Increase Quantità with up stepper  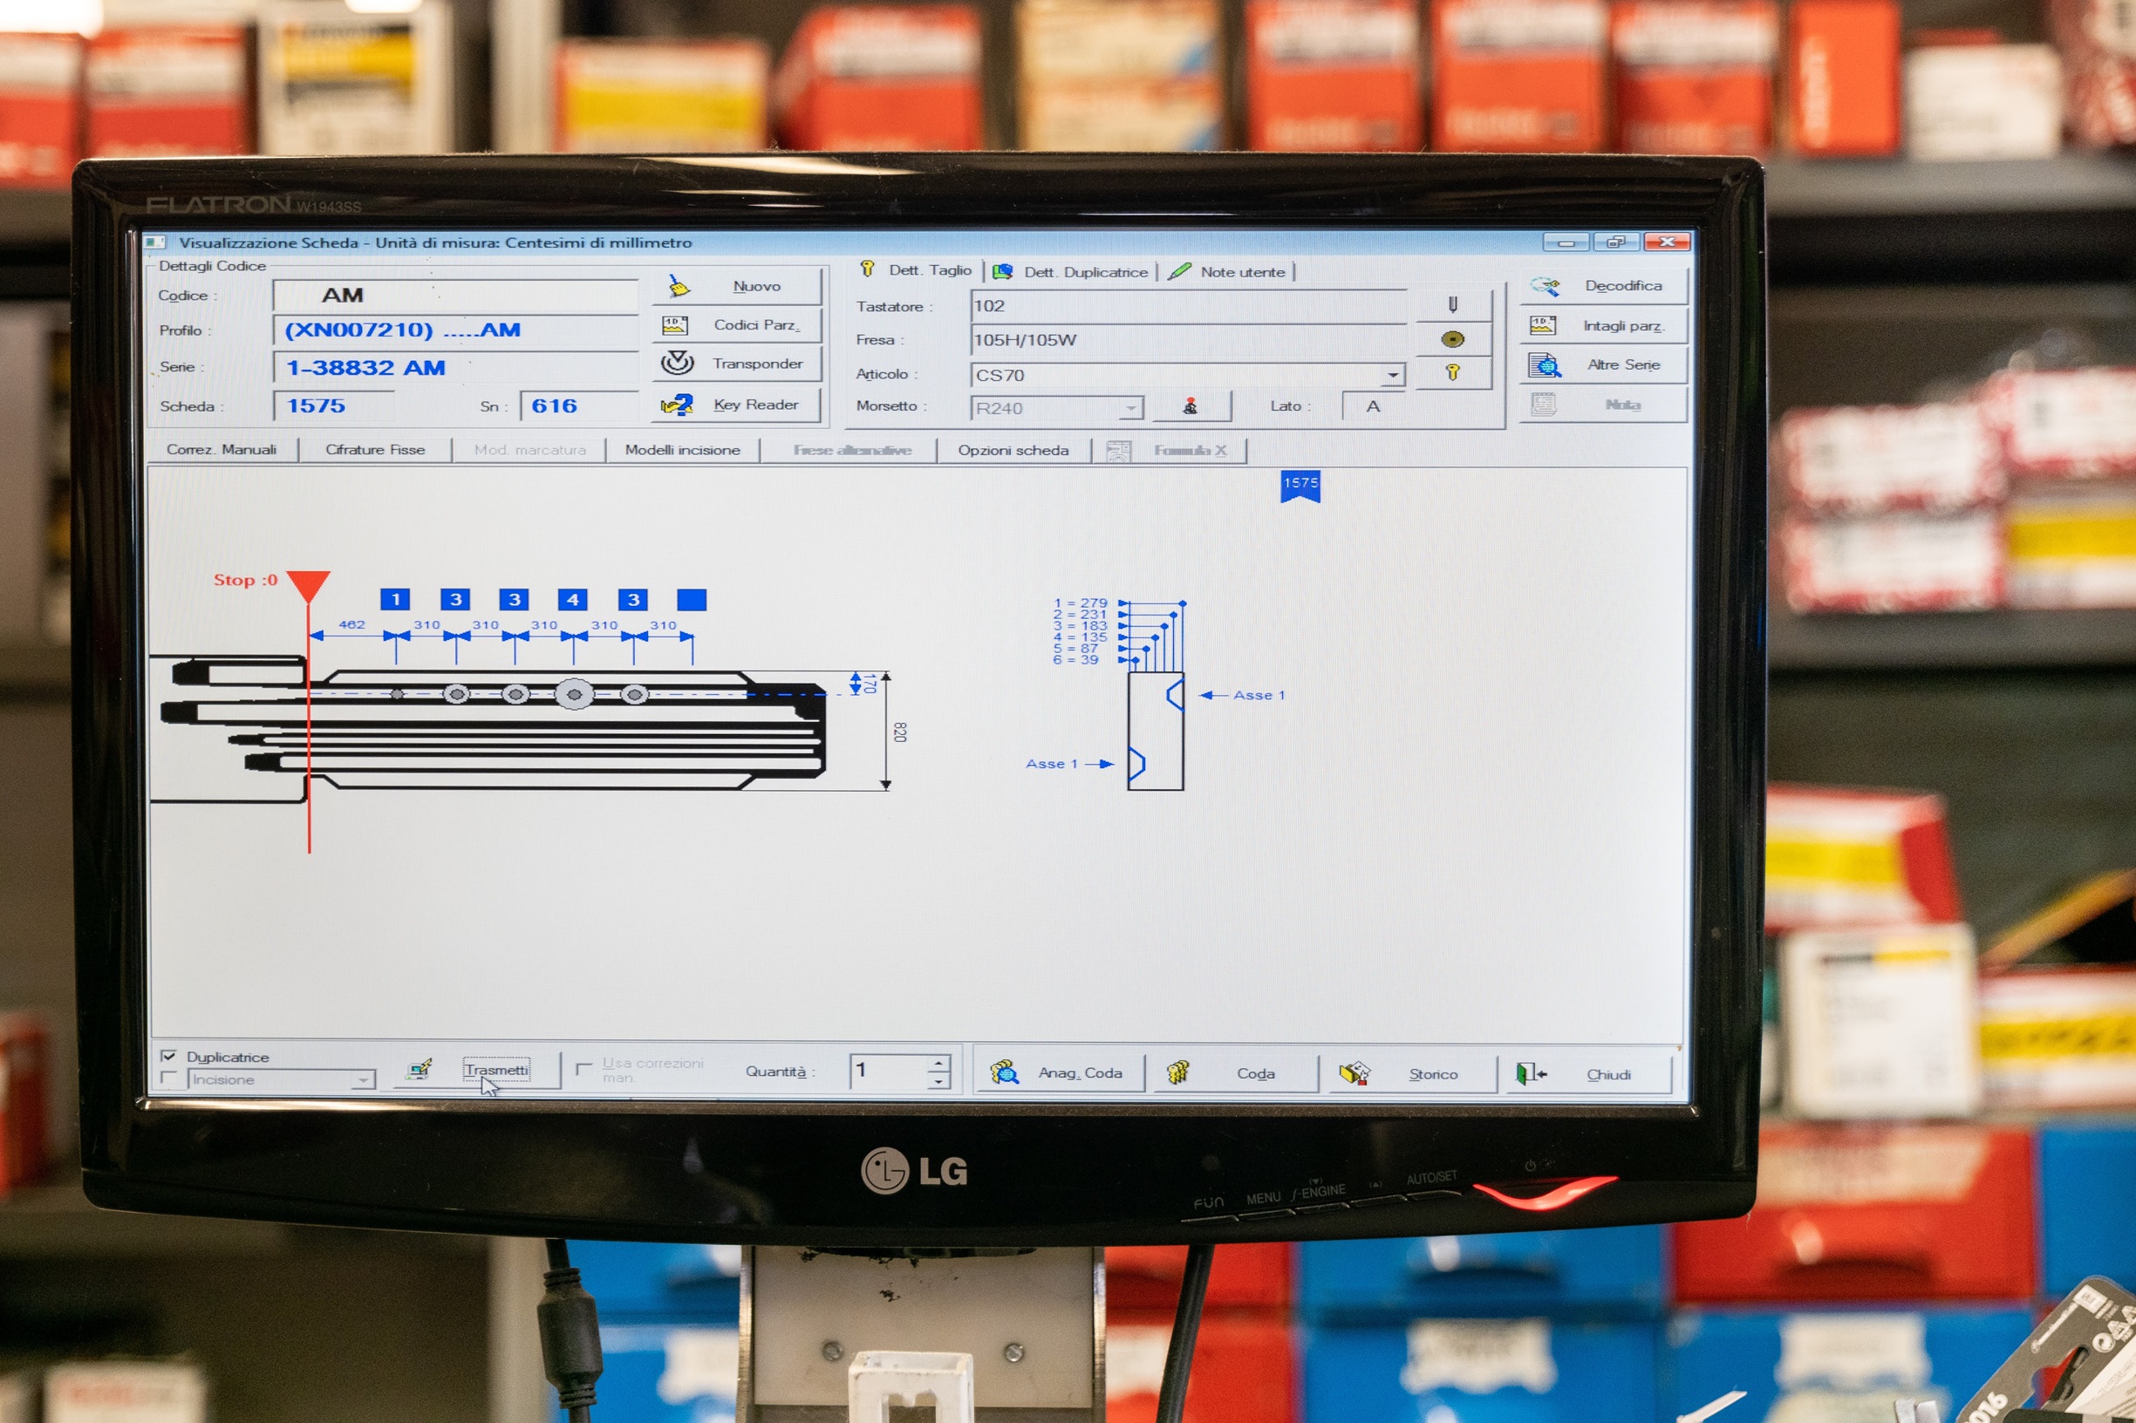(939, 1063)
